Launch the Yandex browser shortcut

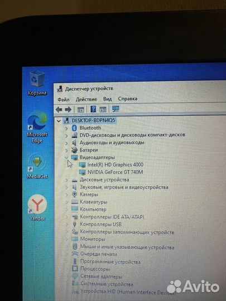click(x=37, y=207)
